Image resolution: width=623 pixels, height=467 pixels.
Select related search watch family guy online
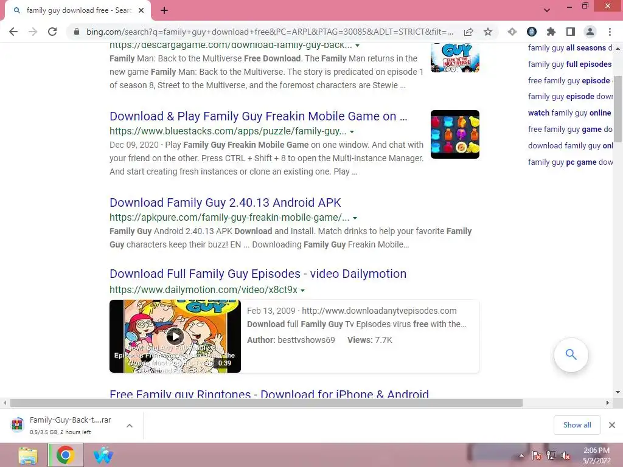click(x=569, y=112)
